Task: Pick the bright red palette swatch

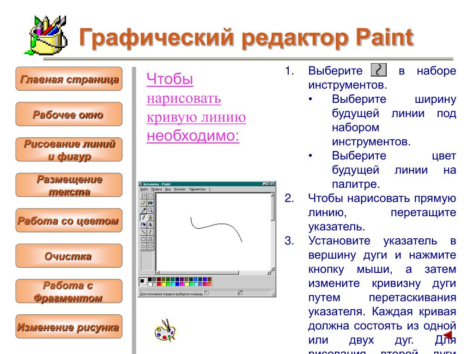Action: coord(159,284)
